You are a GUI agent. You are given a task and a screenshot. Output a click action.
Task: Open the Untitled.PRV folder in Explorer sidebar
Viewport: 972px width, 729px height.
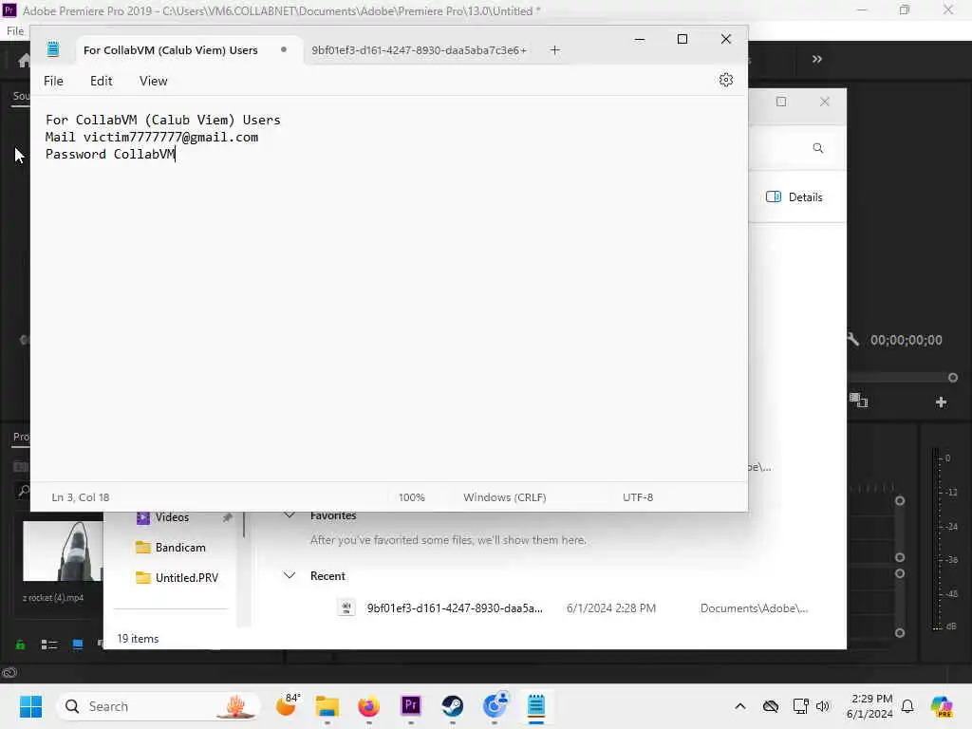[x=177, y=578]
